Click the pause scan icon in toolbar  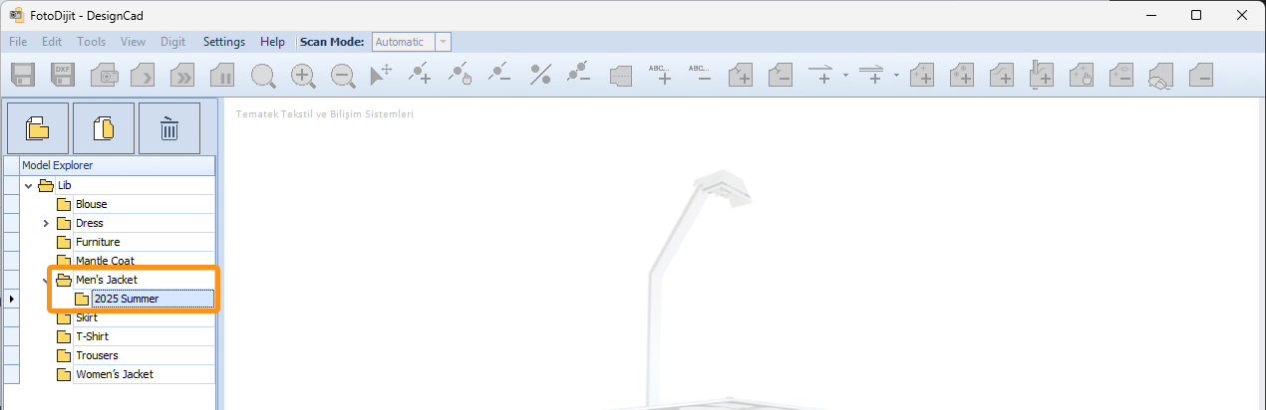tap(223, 75)
